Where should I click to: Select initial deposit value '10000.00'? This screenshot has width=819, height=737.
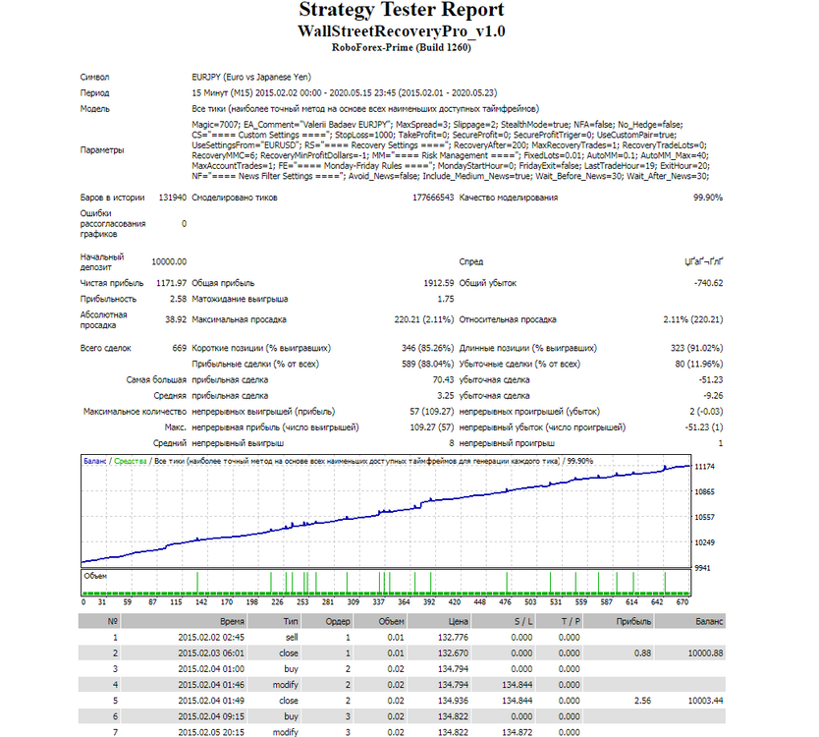[169, 261]
